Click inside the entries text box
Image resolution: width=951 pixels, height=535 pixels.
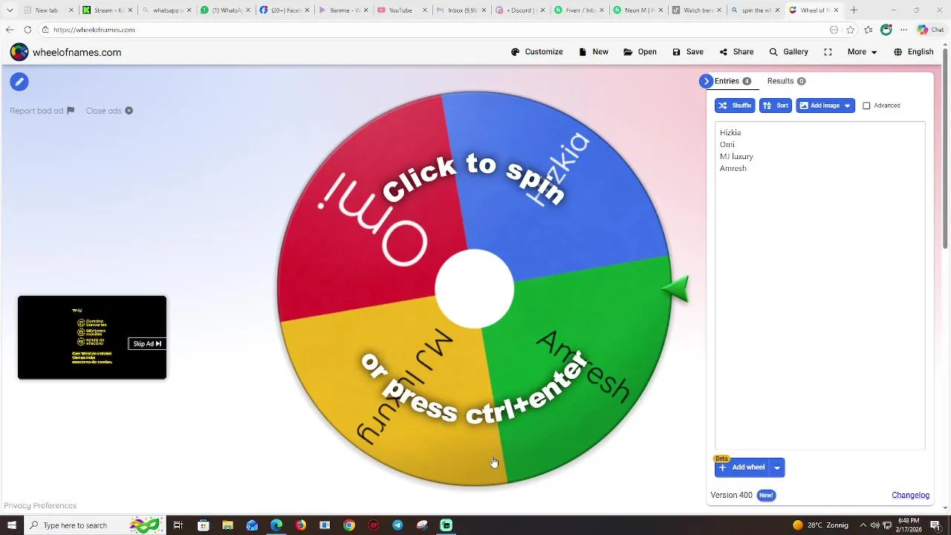click(820, 286)
